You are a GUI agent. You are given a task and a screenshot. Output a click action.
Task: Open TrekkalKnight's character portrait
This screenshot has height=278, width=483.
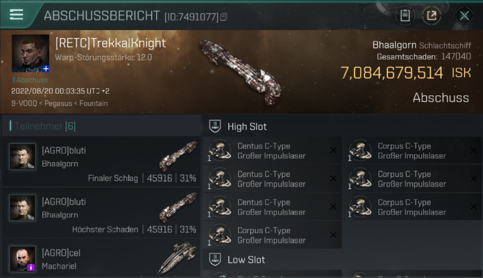click(30, 53)
